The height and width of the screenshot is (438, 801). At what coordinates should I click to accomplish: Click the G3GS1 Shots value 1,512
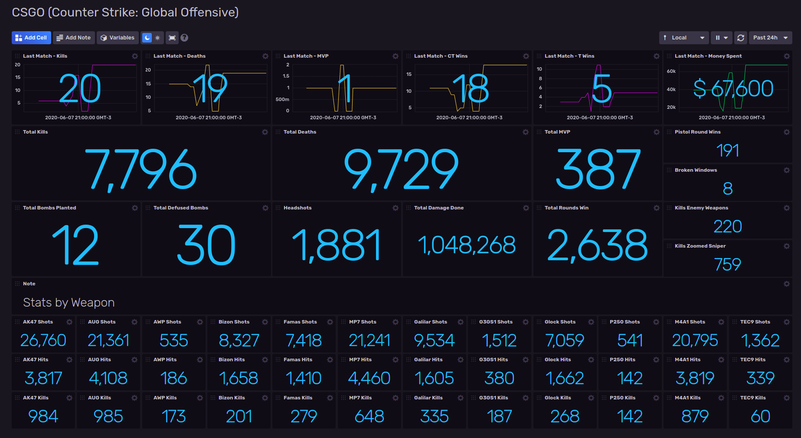pyautogui.click(x=500, y=340)
